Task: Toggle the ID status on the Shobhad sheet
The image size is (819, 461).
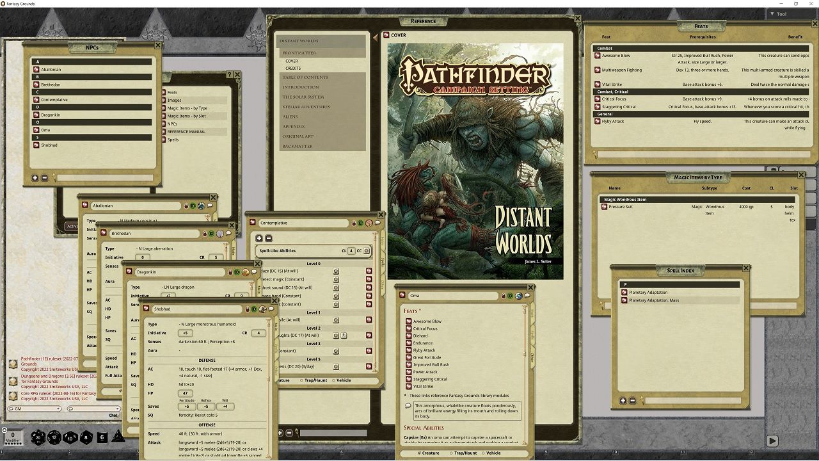Action: (253, 309)
